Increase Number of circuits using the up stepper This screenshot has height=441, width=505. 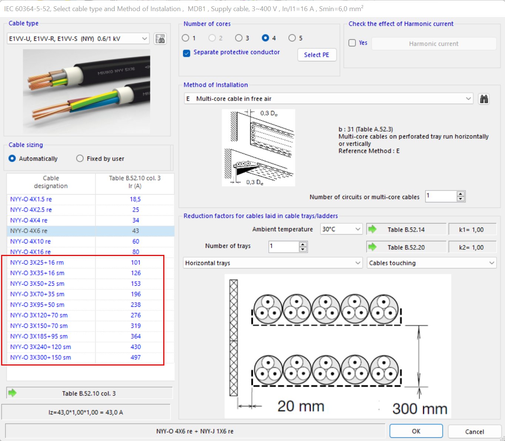coord(460,194)
